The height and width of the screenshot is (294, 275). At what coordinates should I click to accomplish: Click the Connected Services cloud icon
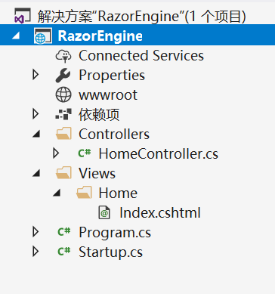pyautogui.click(x=63, y=56)
